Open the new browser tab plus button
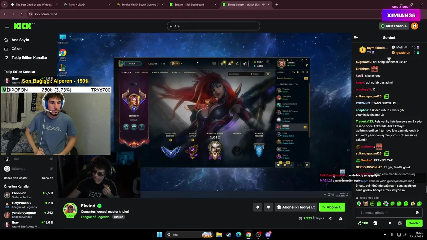This screenshot has width=427, height=240. coord(277,5)
